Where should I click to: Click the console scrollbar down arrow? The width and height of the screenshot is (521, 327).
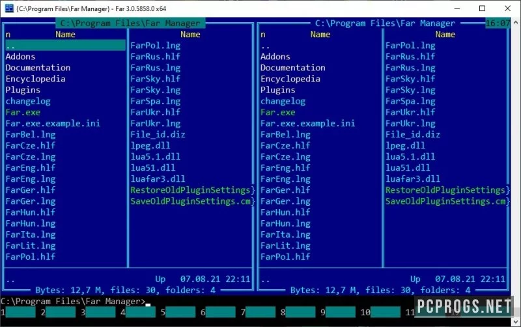(x=515, y=321)
